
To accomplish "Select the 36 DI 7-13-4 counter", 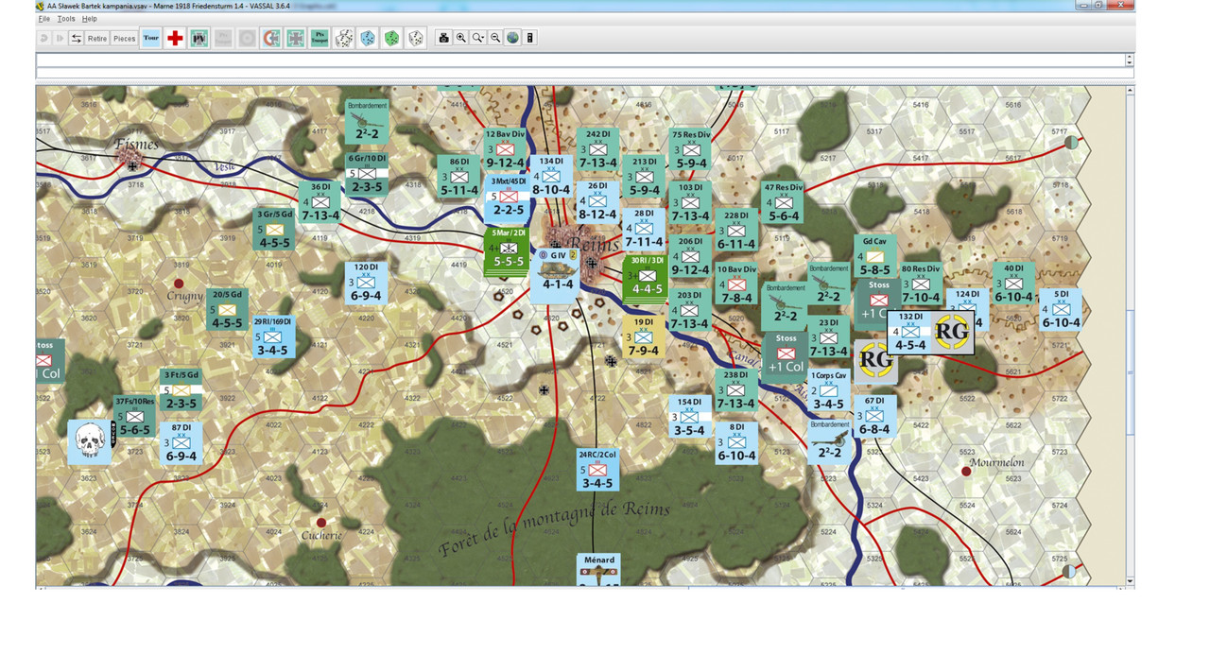I will coord(320,201).
